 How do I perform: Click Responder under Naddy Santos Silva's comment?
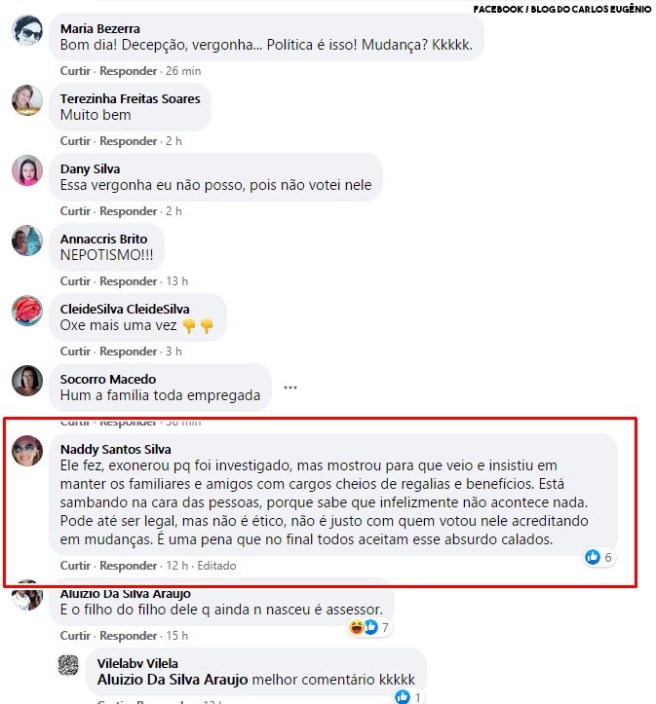click(128, 566)
